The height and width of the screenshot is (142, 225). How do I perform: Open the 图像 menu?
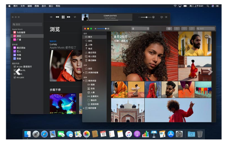click(x=37, y=6)
